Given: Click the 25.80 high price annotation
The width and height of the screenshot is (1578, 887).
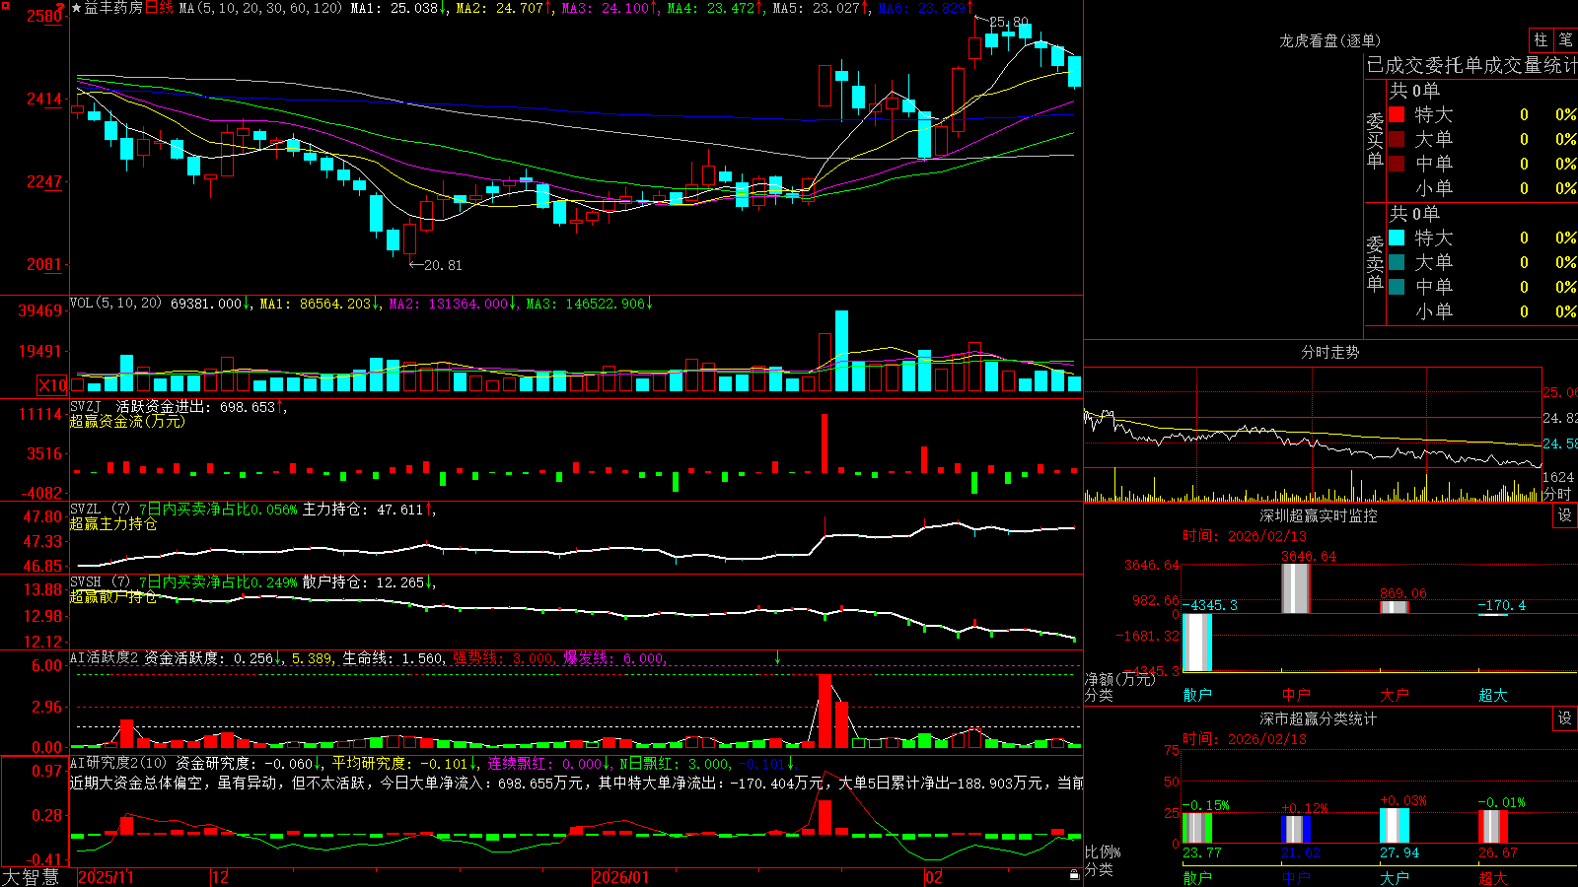Looking at the screenshot, I should click(x=1008, y=22).
